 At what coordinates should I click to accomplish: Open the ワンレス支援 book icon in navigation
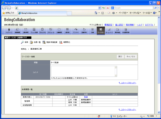click(x=34, y=31)
